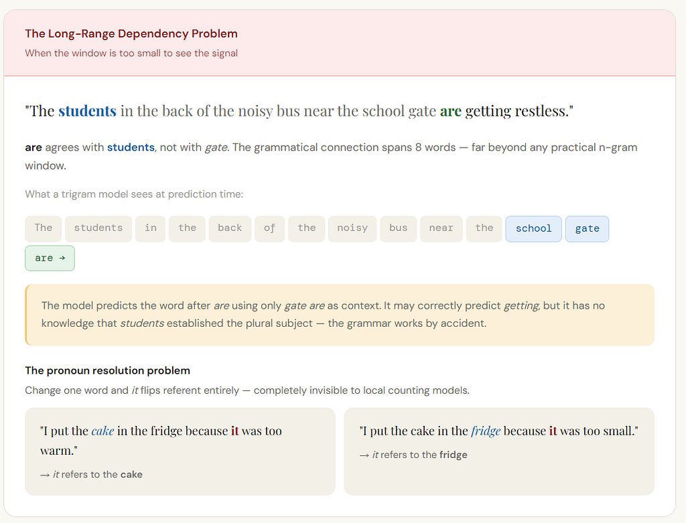This screenshot has width=686, height=523.
Task: Select the 'bus' token chip
Action: [x=398, y=228]
